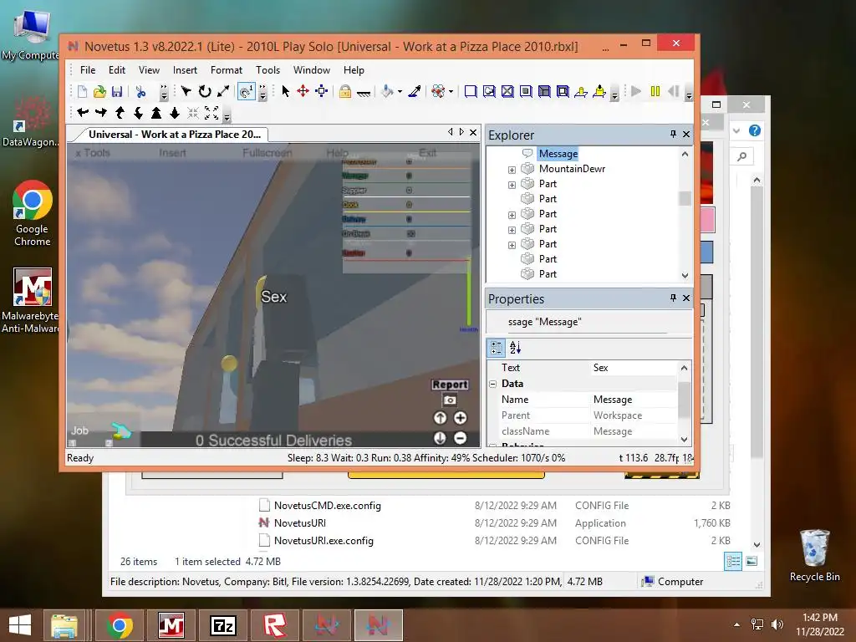This screenshot has width=856, height=642.
Task: Toggle the highlighted magnet snap tool
Action: coord(247,91)
